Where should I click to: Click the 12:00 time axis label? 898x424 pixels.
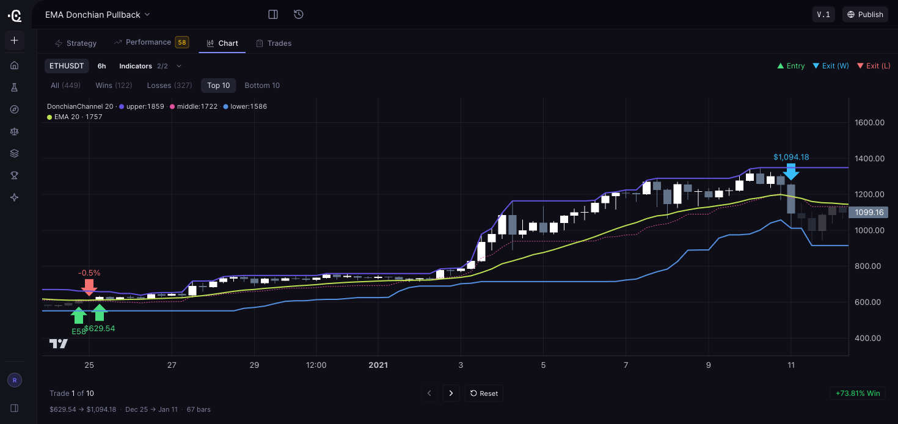tap(316, 365)
